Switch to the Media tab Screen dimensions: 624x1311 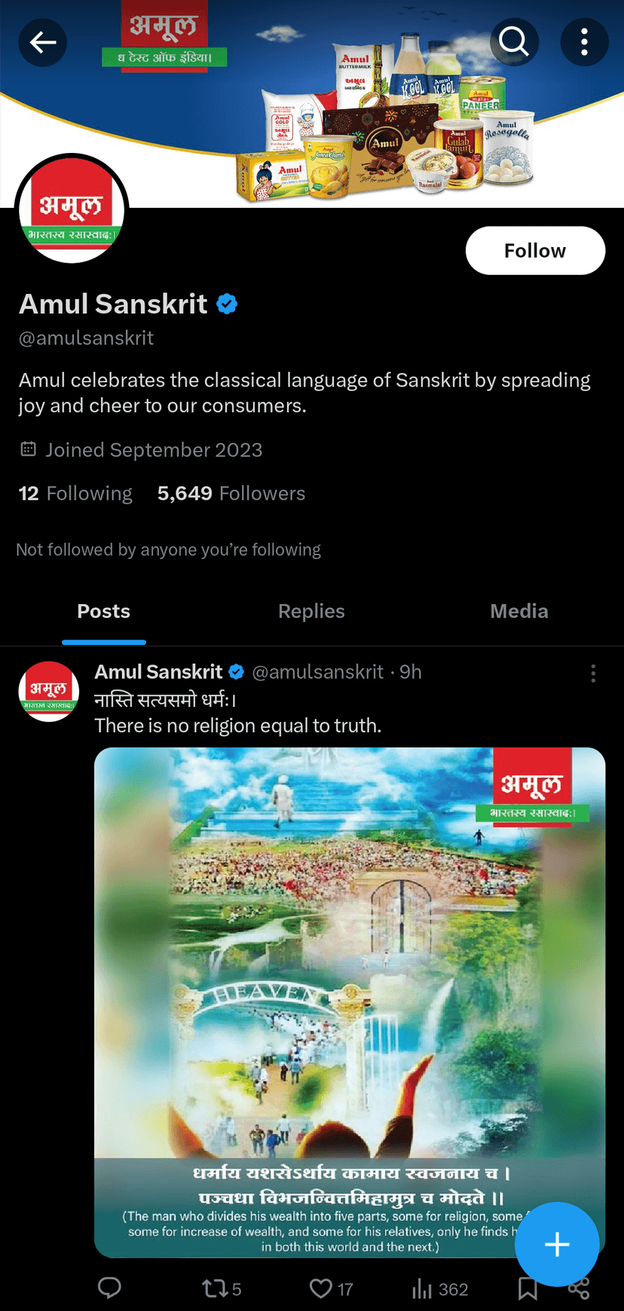518,611
